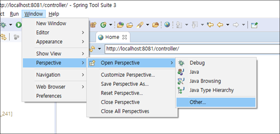This screenshot has height=134, width=280.
Task: Open the Debug launch dropdown arrow
Action: tap(11, 25)
